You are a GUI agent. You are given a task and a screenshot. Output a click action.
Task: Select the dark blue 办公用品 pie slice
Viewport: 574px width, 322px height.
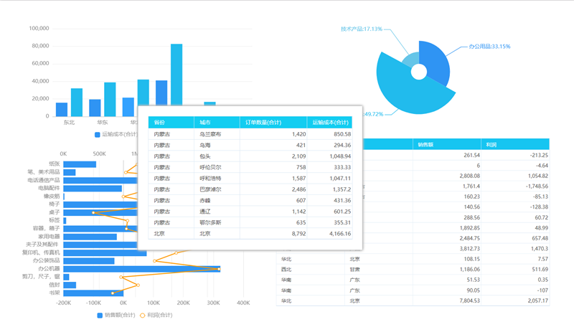pos(436,62)
